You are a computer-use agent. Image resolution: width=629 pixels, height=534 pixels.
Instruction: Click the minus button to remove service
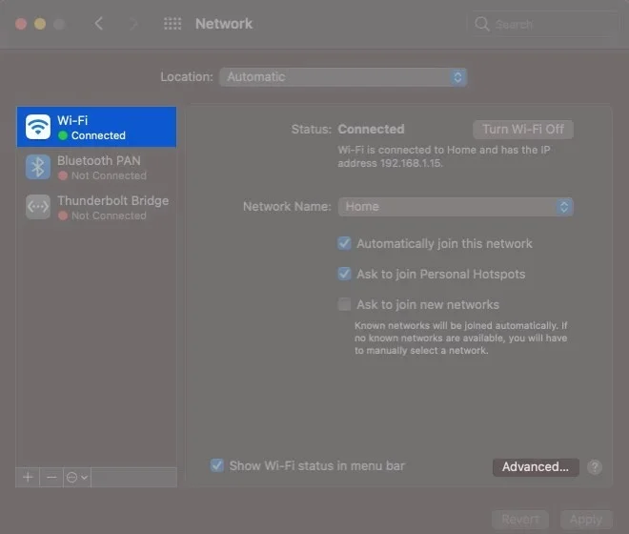51,477
